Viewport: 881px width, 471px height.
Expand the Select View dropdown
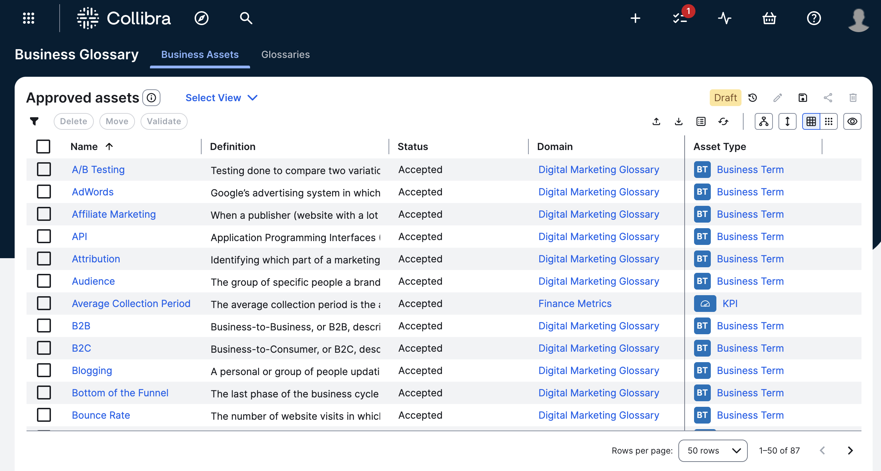[221, 98]
